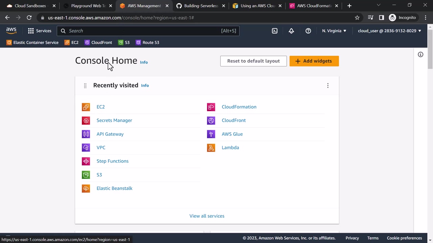Click the Lambda service icon
This screenshot has width=433, height=243.
coord(211,147)
